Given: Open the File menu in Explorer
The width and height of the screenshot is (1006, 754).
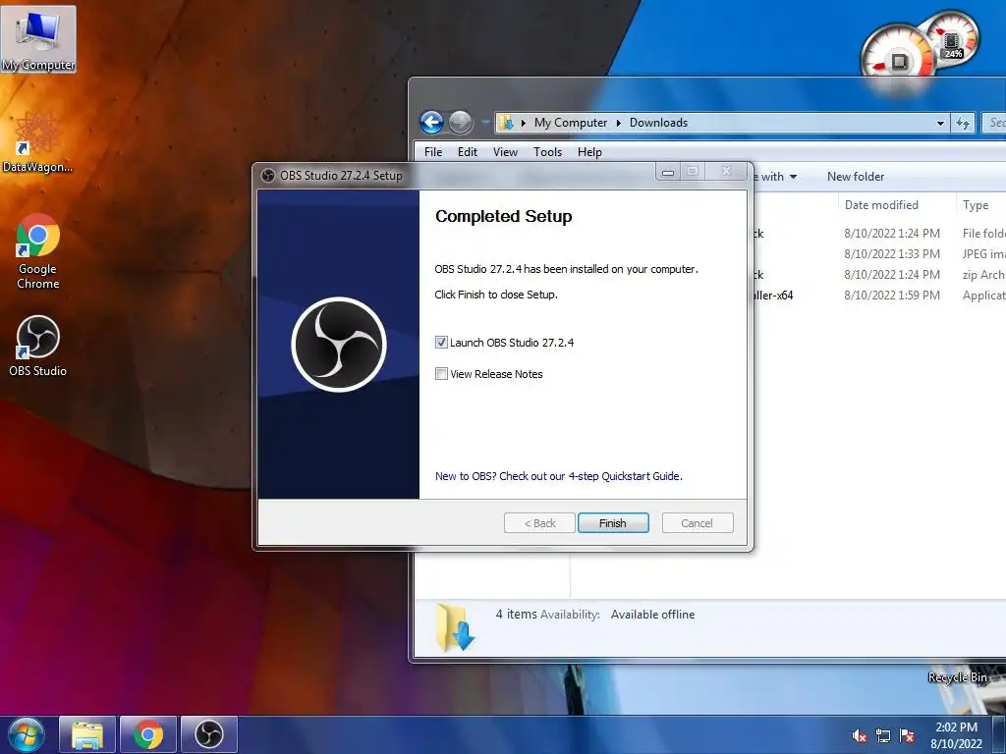Looking at the screenshot, I should [x=433, y=152].
